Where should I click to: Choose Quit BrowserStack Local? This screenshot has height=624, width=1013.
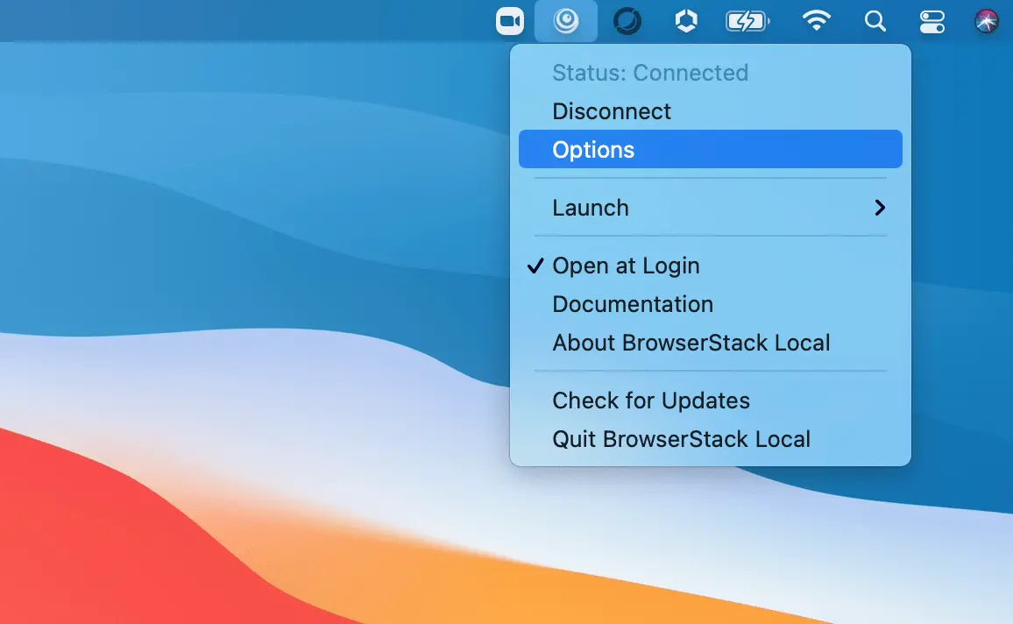point(681,439)
